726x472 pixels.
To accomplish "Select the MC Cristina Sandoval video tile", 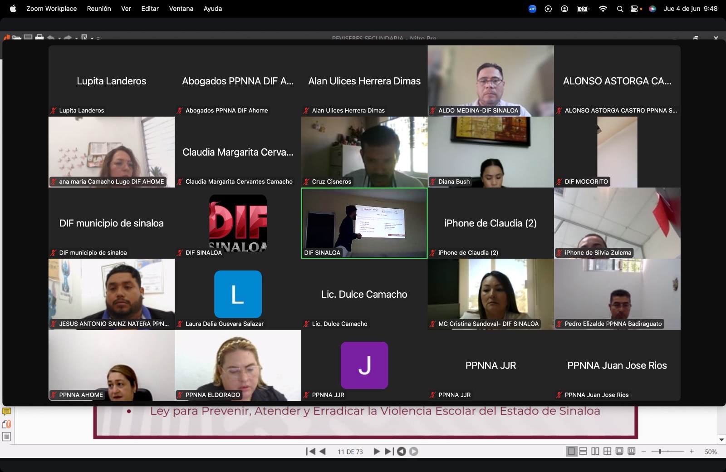I will click(491, 294).
